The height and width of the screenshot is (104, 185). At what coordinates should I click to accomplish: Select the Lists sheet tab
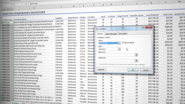tap(24, 103)
